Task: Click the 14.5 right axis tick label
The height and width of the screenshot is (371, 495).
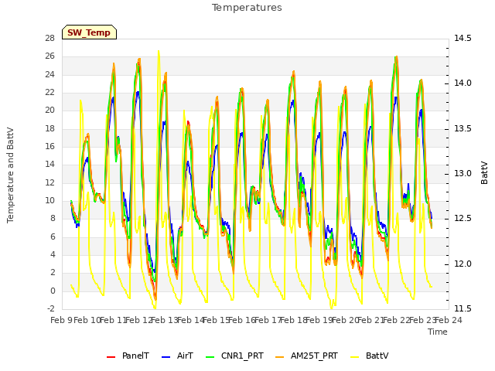Action: (463, 39)
